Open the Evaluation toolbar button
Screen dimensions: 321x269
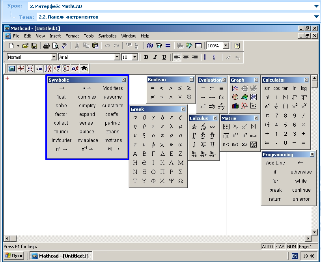tap(39, 69)
